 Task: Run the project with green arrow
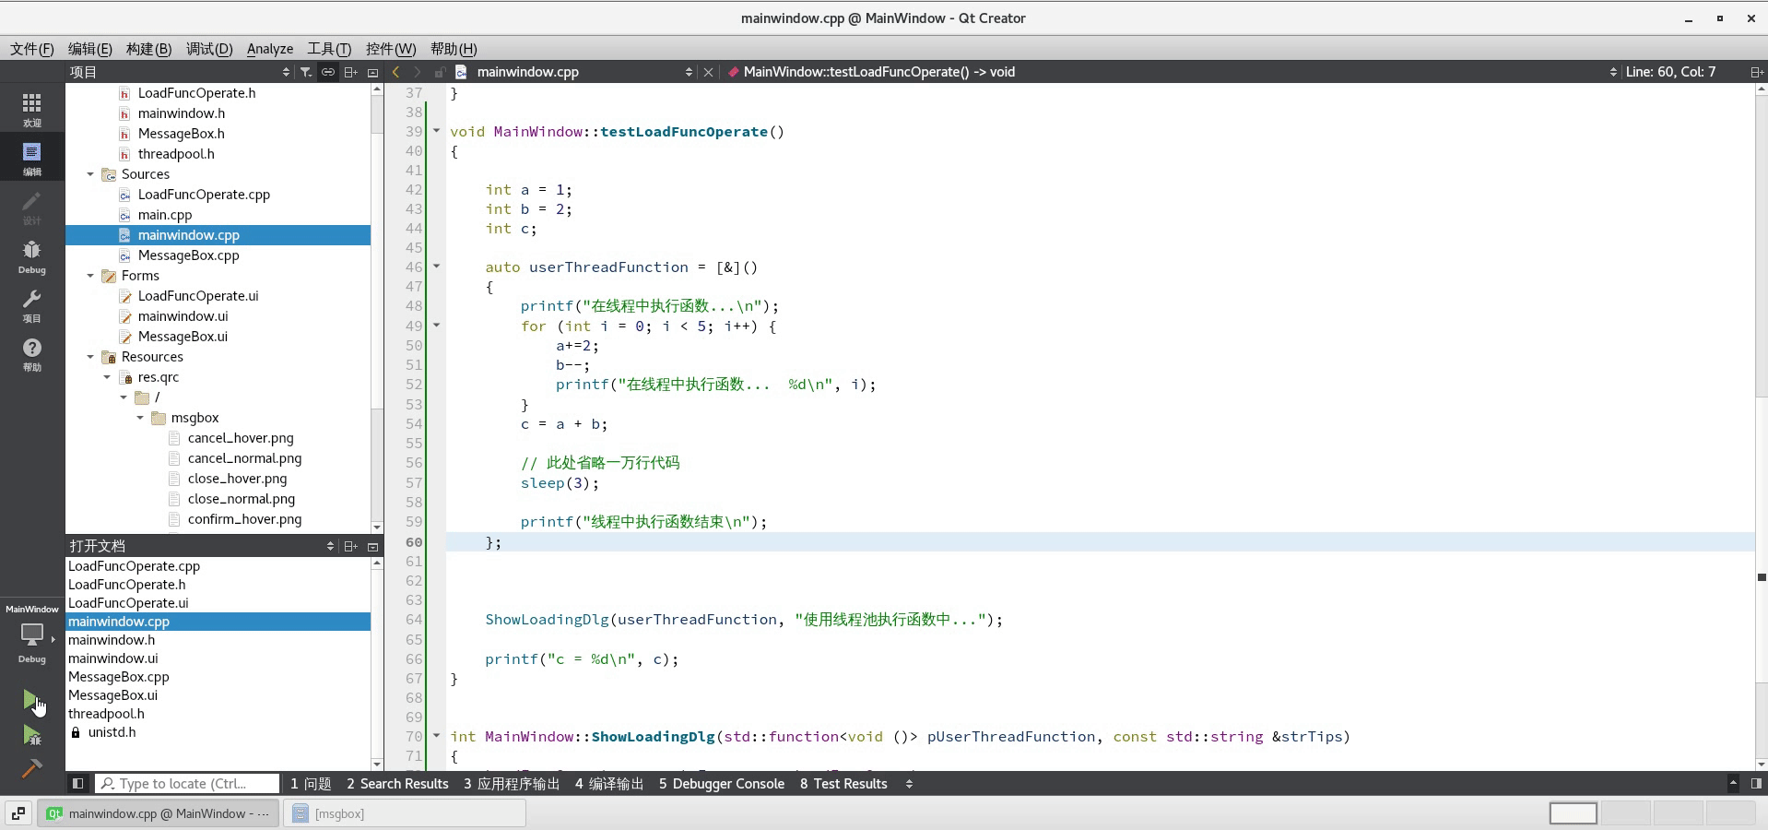tap(31, 701)
